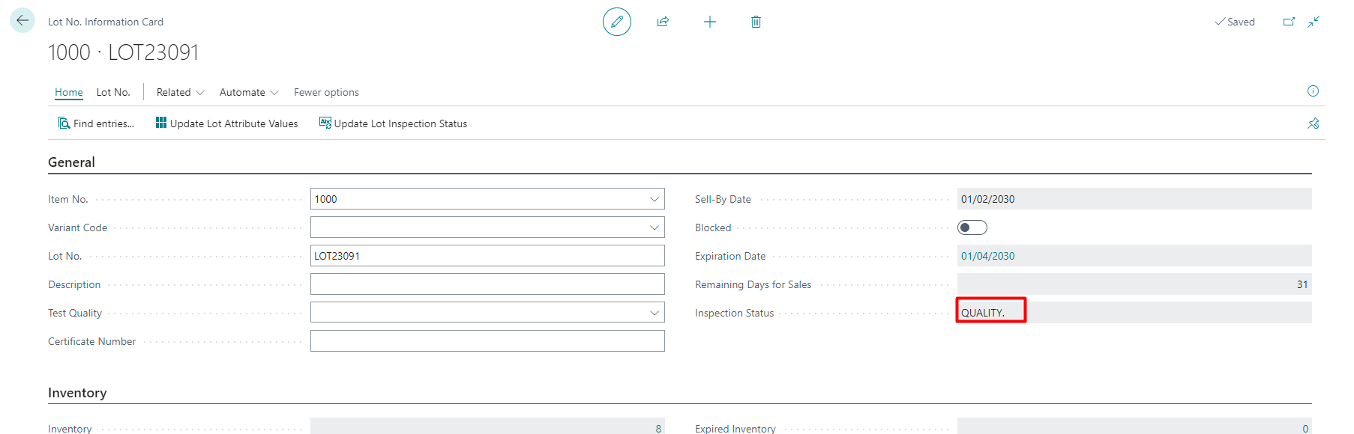Click the Sell-By Date value 01/02/2030
Screen dimensions: 1354x434
(x=988, y=199)
